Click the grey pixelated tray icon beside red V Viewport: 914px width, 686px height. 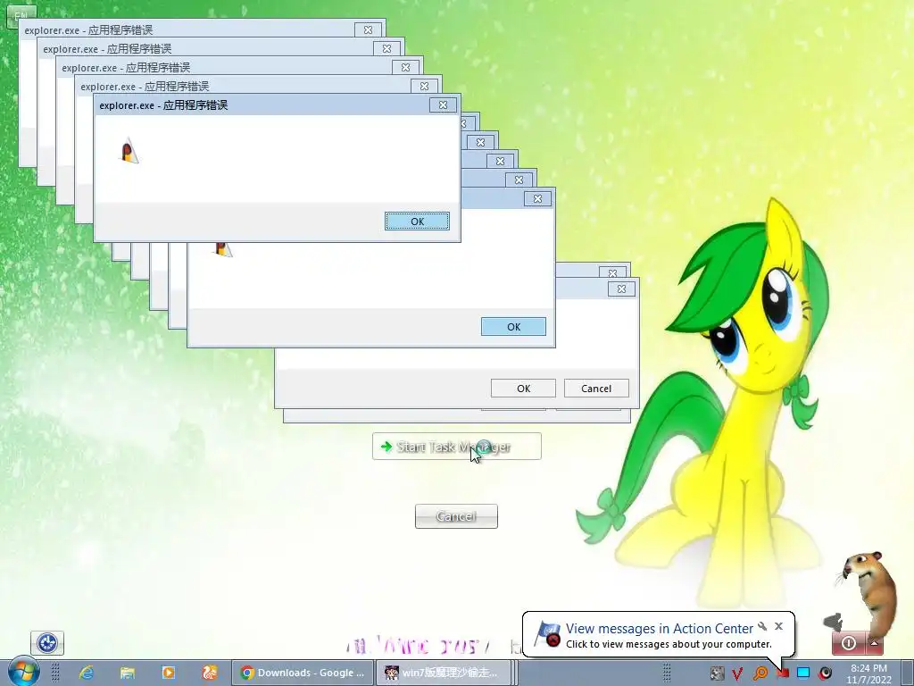[x=717, y=673]
